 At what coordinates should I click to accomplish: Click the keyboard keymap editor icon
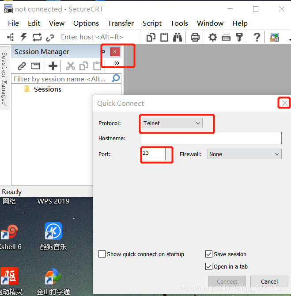pyautogui.click(x=226, y=37)
